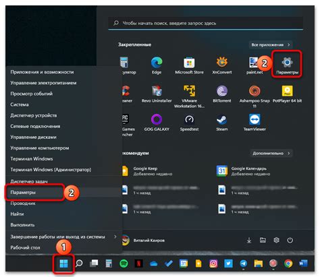
Task: Launch Microsoft Store from pinned apps
Action: click(x=189, y=65)
